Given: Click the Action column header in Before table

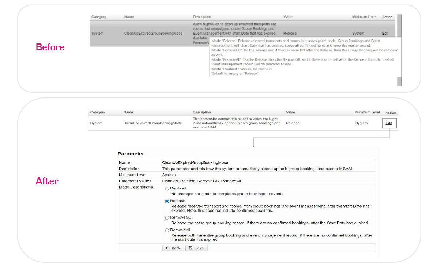Looking at the screenshot, I should tap(387, 17).
